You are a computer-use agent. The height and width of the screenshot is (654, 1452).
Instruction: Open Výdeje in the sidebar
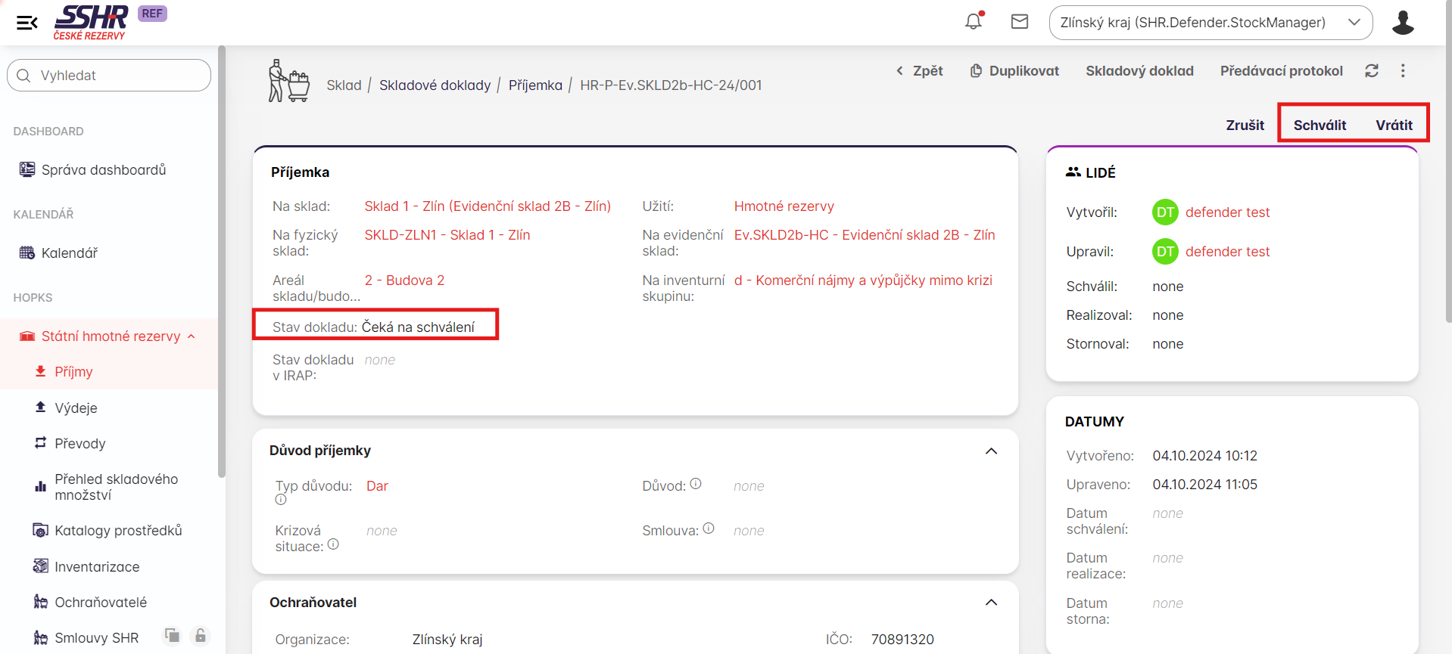(76, 408)
